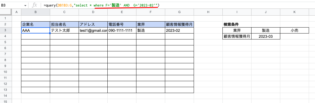Screen dimensions: 315x103
Task: Select column A header
Action: (x=17, y=12)
